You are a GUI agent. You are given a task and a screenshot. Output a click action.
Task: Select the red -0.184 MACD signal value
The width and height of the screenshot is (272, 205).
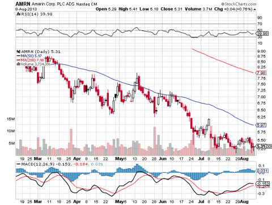click(x=80, y=164)
